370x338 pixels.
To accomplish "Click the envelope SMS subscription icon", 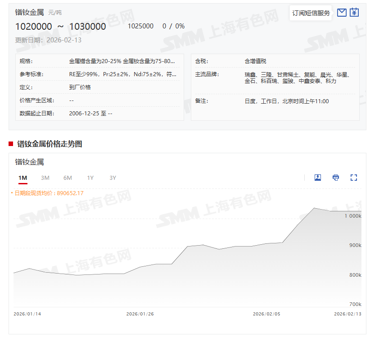I will 342,13.
